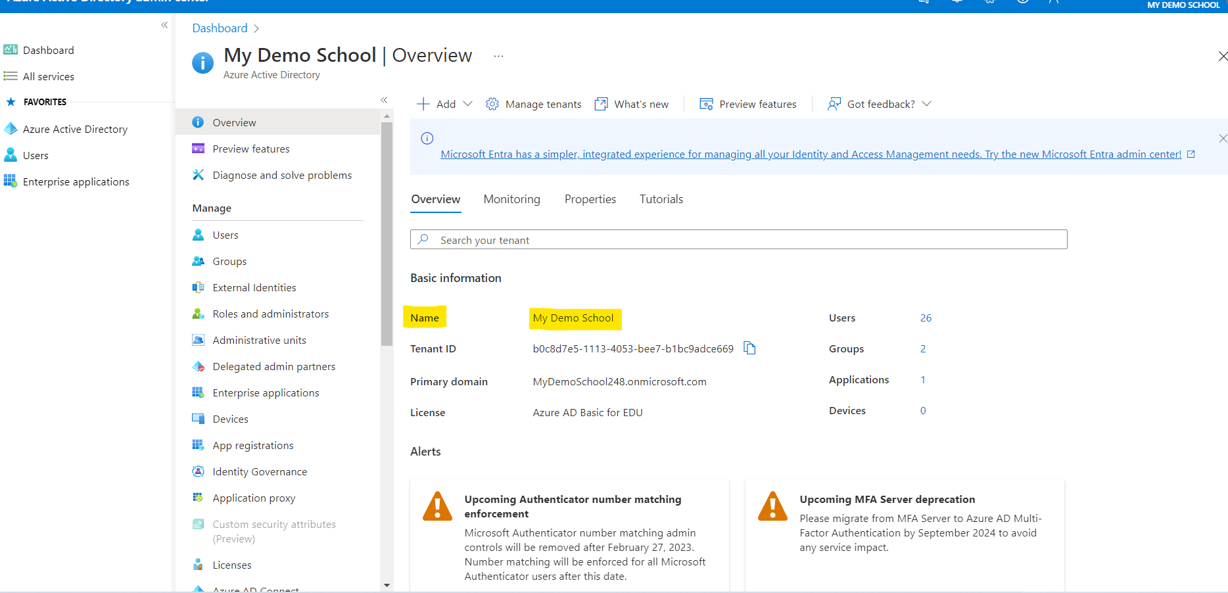Click Manage tenants in toolbar

(x=533, y=104)
